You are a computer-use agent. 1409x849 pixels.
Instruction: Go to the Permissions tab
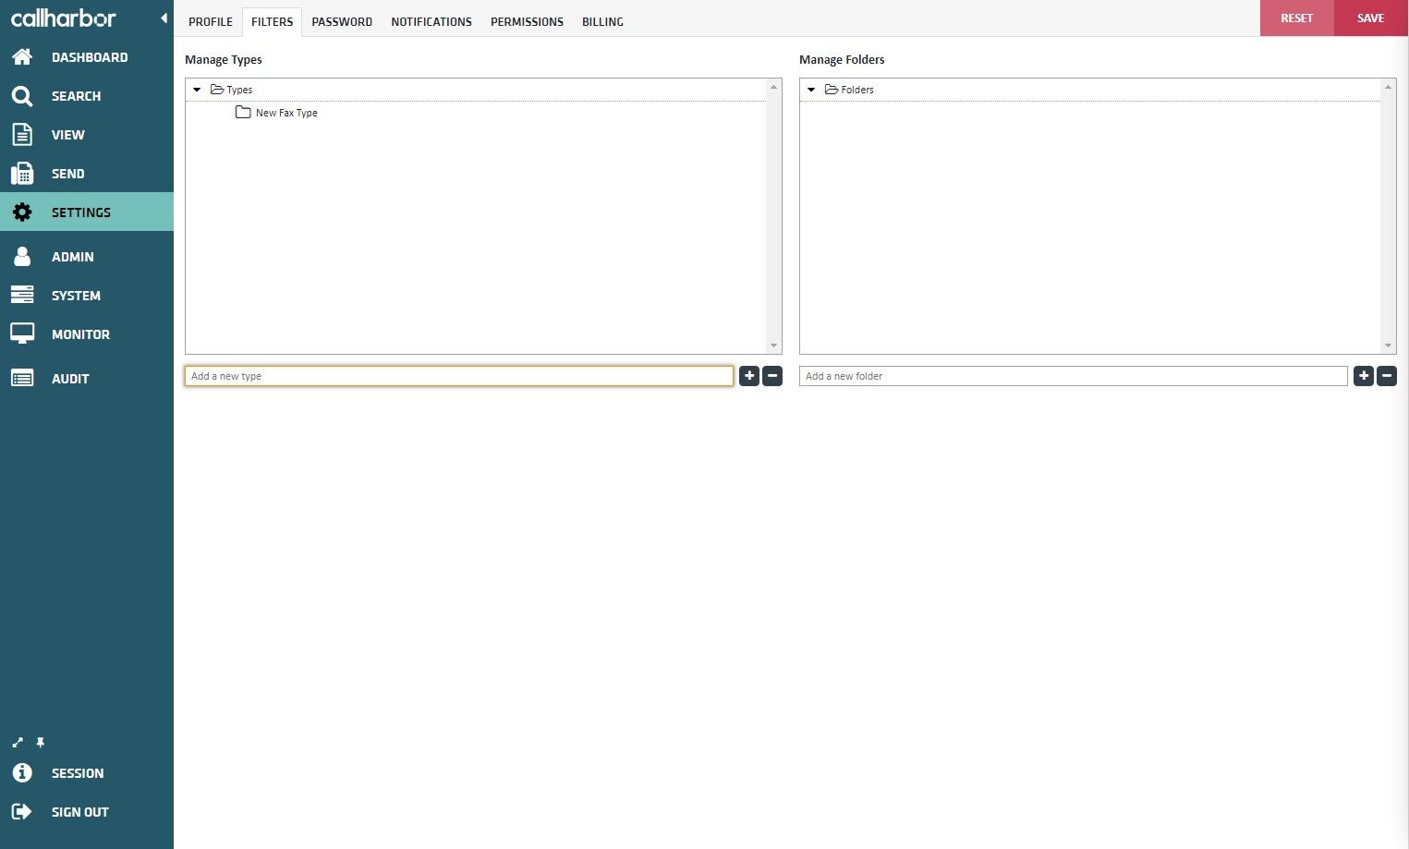pyautogui.click(x=527, y=21)
